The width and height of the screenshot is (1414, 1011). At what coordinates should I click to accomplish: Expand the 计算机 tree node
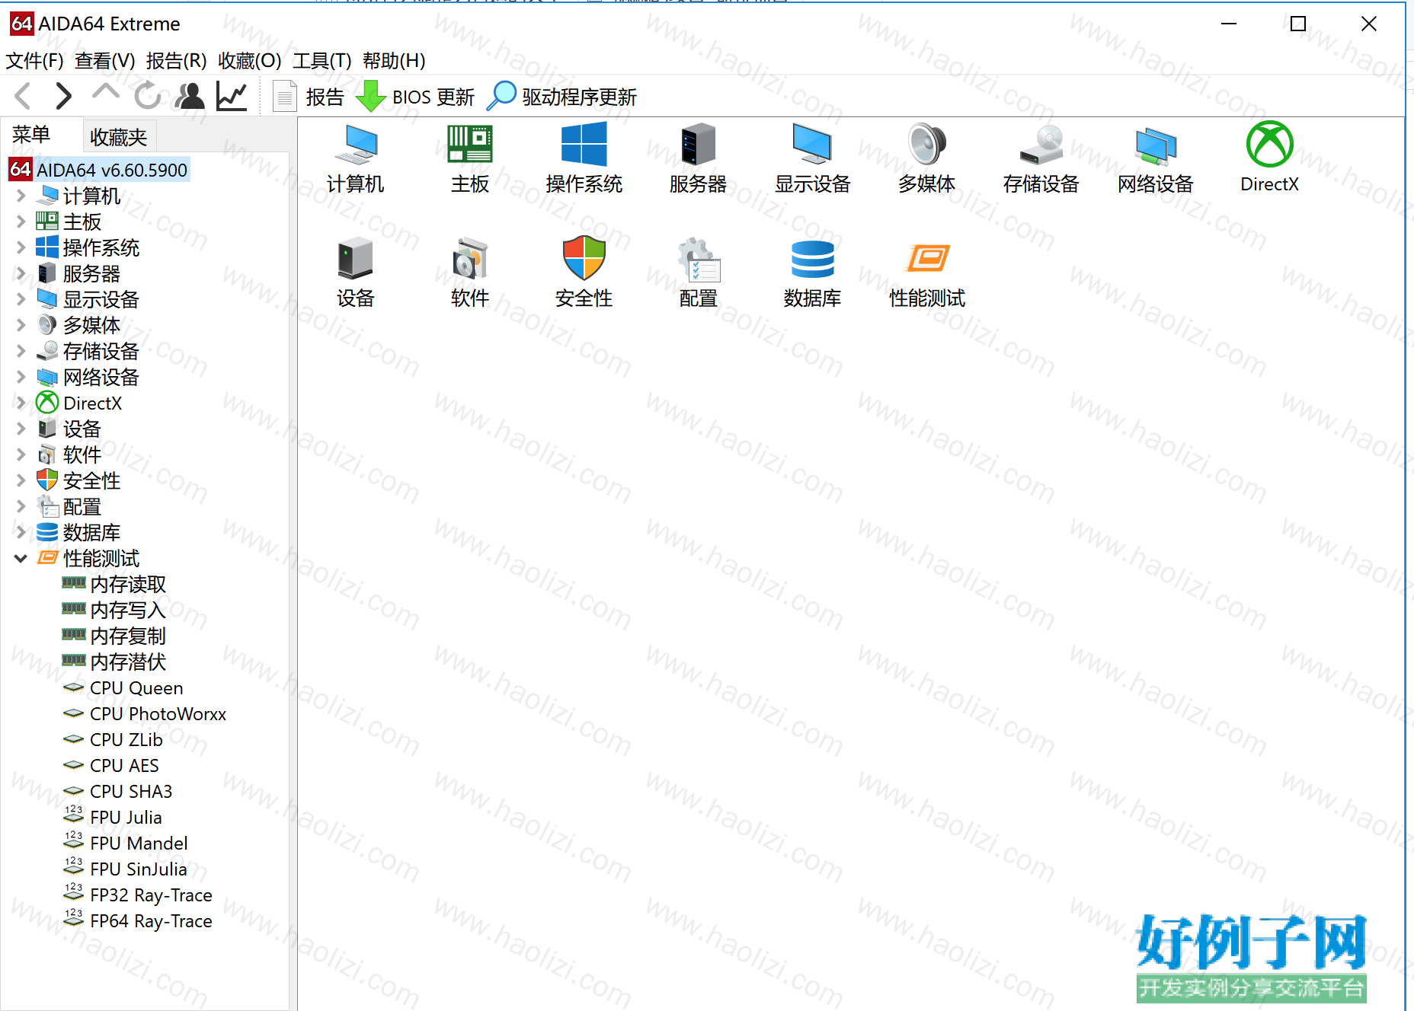coord(21,196)
